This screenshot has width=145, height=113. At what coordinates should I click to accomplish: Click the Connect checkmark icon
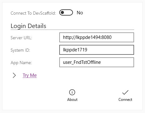(125, 92)
